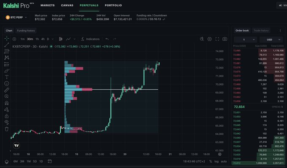Viewport: 287px width, 168px height.
Task: Toggle log scale on price axis
Action: click(217, 161)
